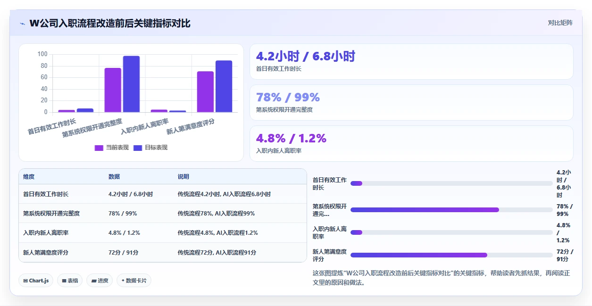Screen dimensions: 592x306
Task: Click the 100 y-axis tick label
Action: click(x=42, y=54)
